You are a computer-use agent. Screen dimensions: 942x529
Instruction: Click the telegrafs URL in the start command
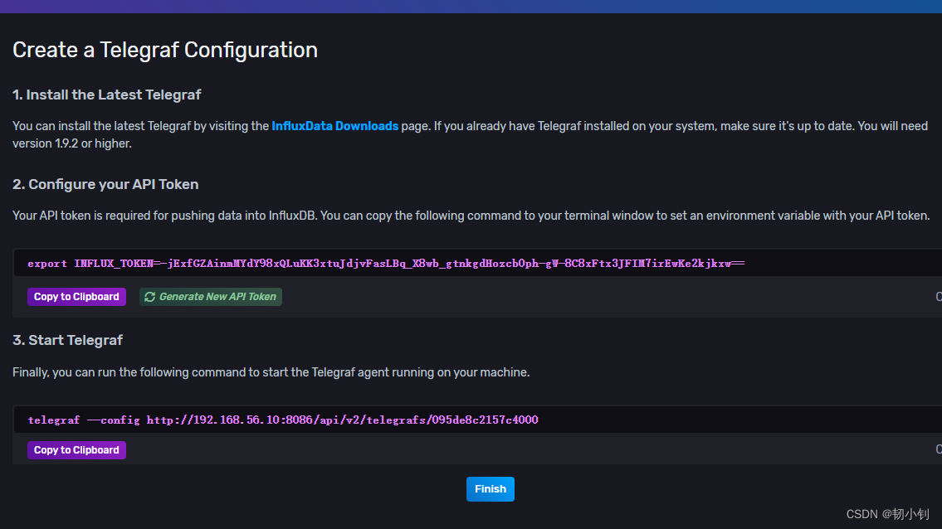pyautogui.click(x=342, y=420)
